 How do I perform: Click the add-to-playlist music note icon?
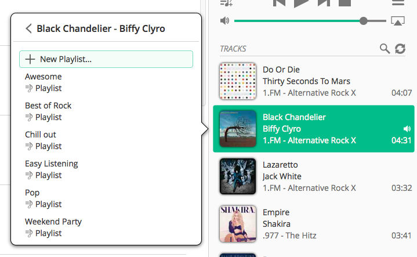click(x=226, y=3)
